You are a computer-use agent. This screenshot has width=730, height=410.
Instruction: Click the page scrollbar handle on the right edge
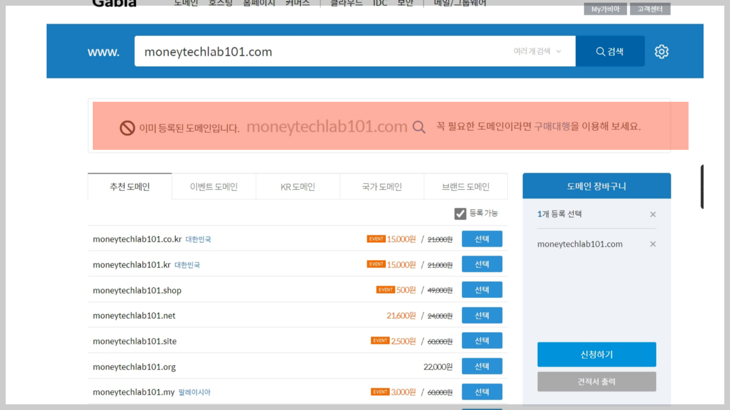pos(702,187)
